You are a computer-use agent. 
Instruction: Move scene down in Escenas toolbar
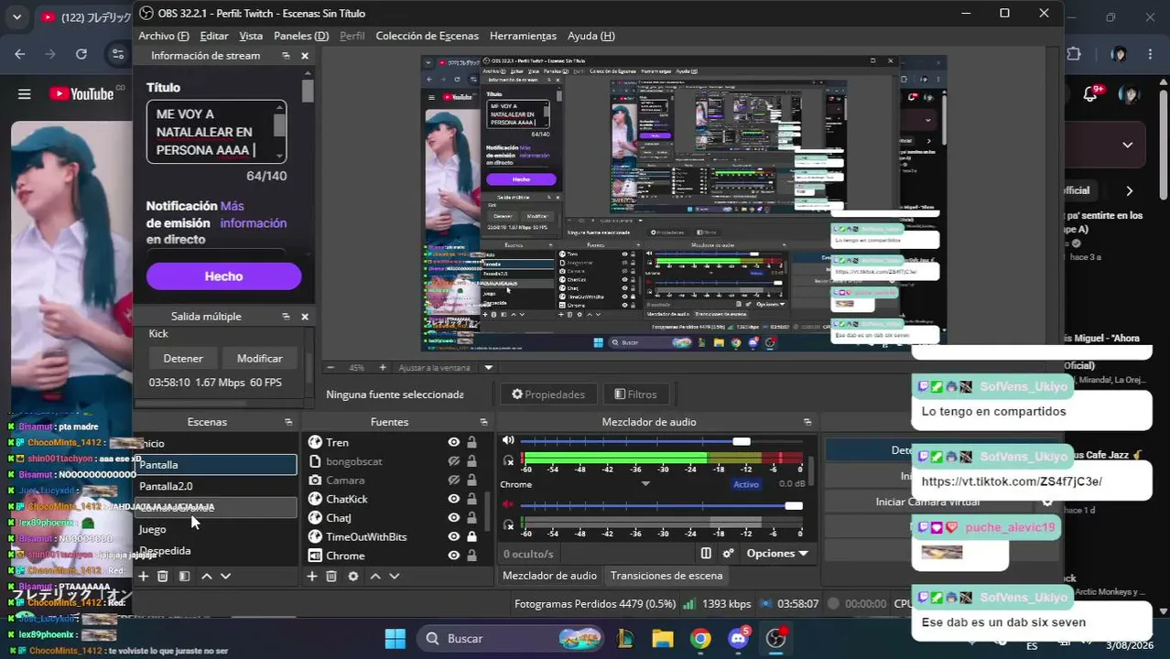[x=225, y=576]
